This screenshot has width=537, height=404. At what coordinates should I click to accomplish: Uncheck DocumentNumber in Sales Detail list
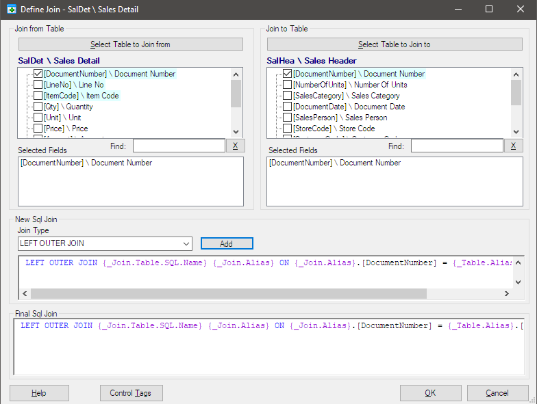point(38,74)
